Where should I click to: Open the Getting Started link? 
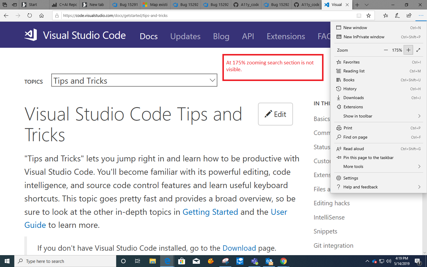[x=210, y=212]
